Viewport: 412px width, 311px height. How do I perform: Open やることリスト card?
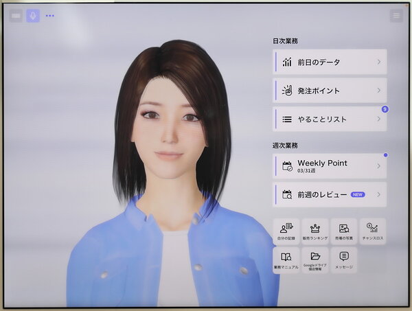pyautogui.click(x=330, y=119)
